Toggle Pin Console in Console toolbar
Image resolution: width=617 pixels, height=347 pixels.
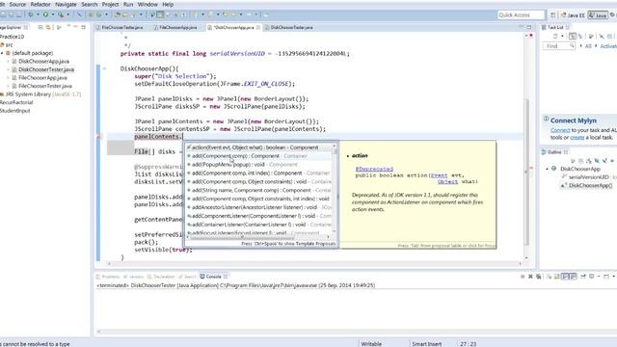pyautogui.click(x=583, y=277)
